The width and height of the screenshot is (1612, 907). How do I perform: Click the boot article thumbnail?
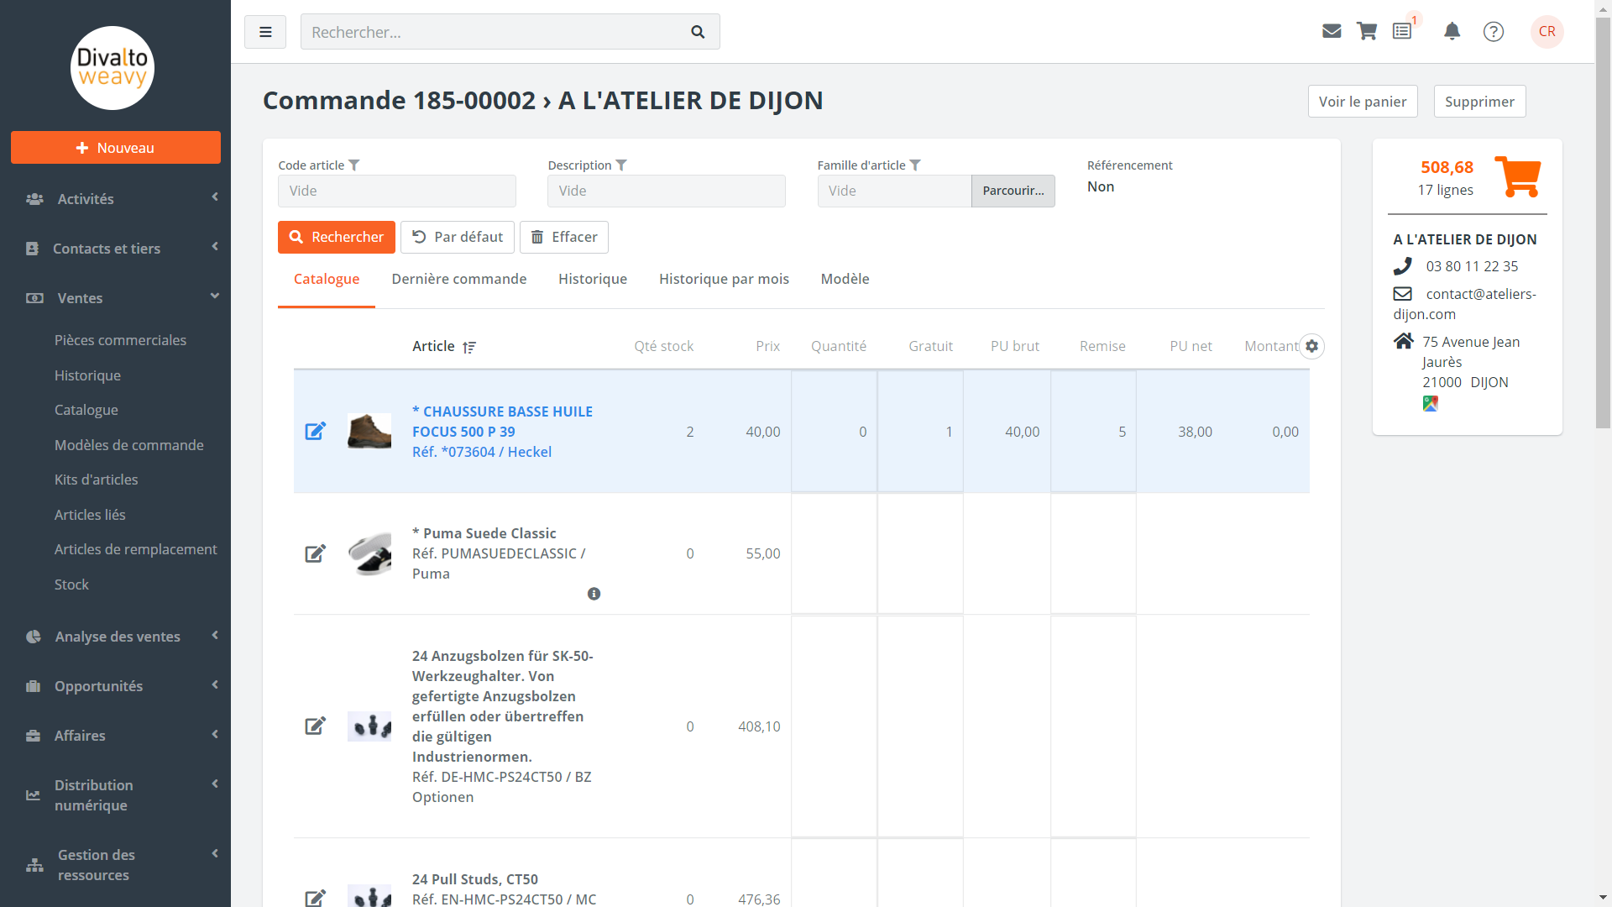click(x=369, y=431)
